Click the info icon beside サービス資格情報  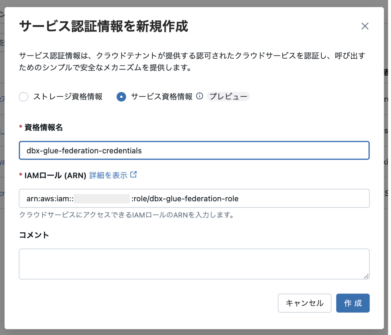tap(200, 96)
